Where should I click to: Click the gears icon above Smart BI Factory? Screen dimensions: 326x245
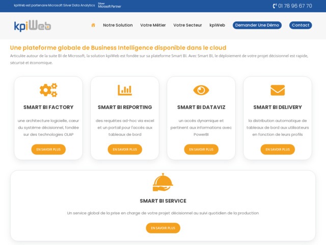point(48,90)
